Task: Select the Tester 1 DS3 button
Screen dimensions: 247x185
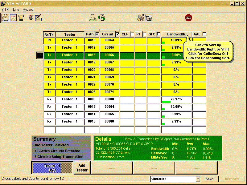Action: click(52, 168)
